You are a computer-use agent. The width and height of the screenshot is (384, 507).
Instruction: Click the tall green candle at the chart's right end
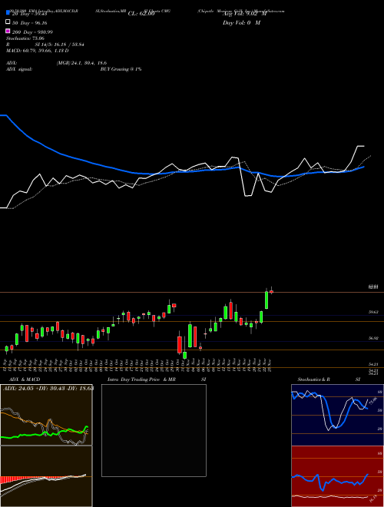click(266, 300)
